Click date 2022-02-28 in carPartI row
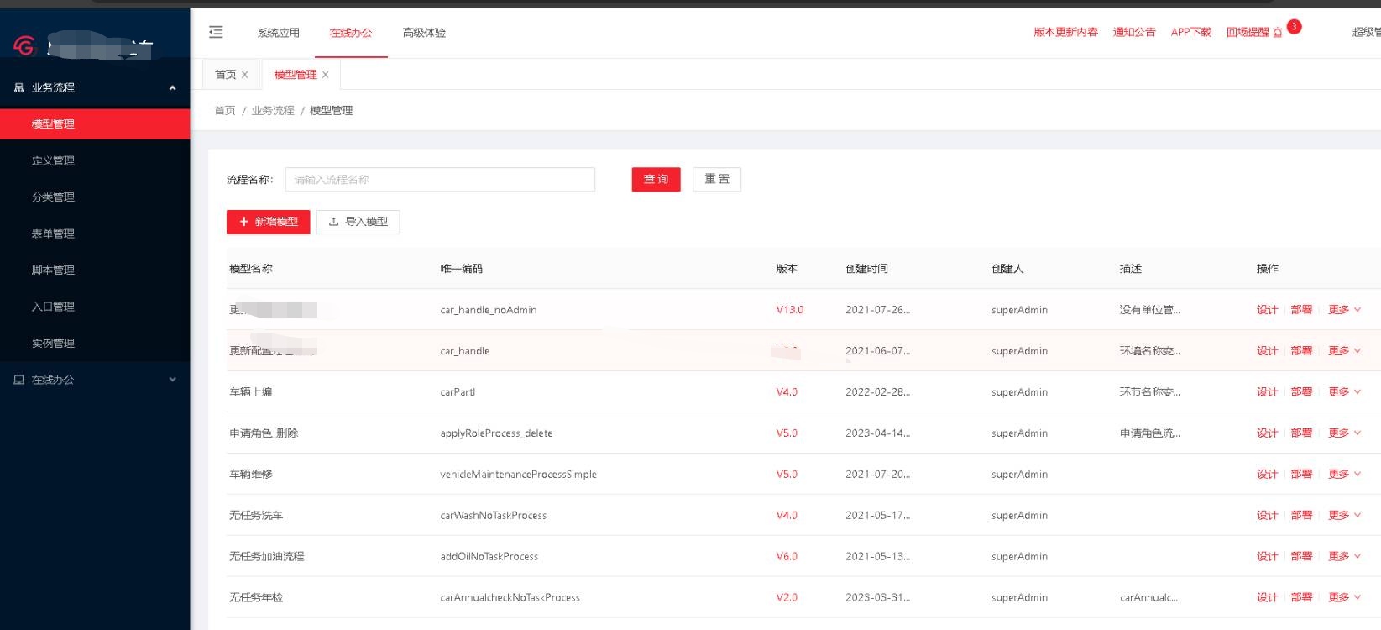The height and width of the screenshot is (630, 1381). click(877, 392)
